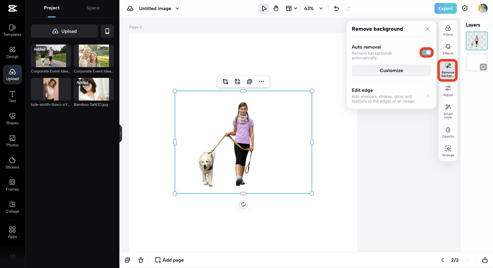Click the Export button
Viewport: 493px width, 268px height.
[x=446, y=8]
